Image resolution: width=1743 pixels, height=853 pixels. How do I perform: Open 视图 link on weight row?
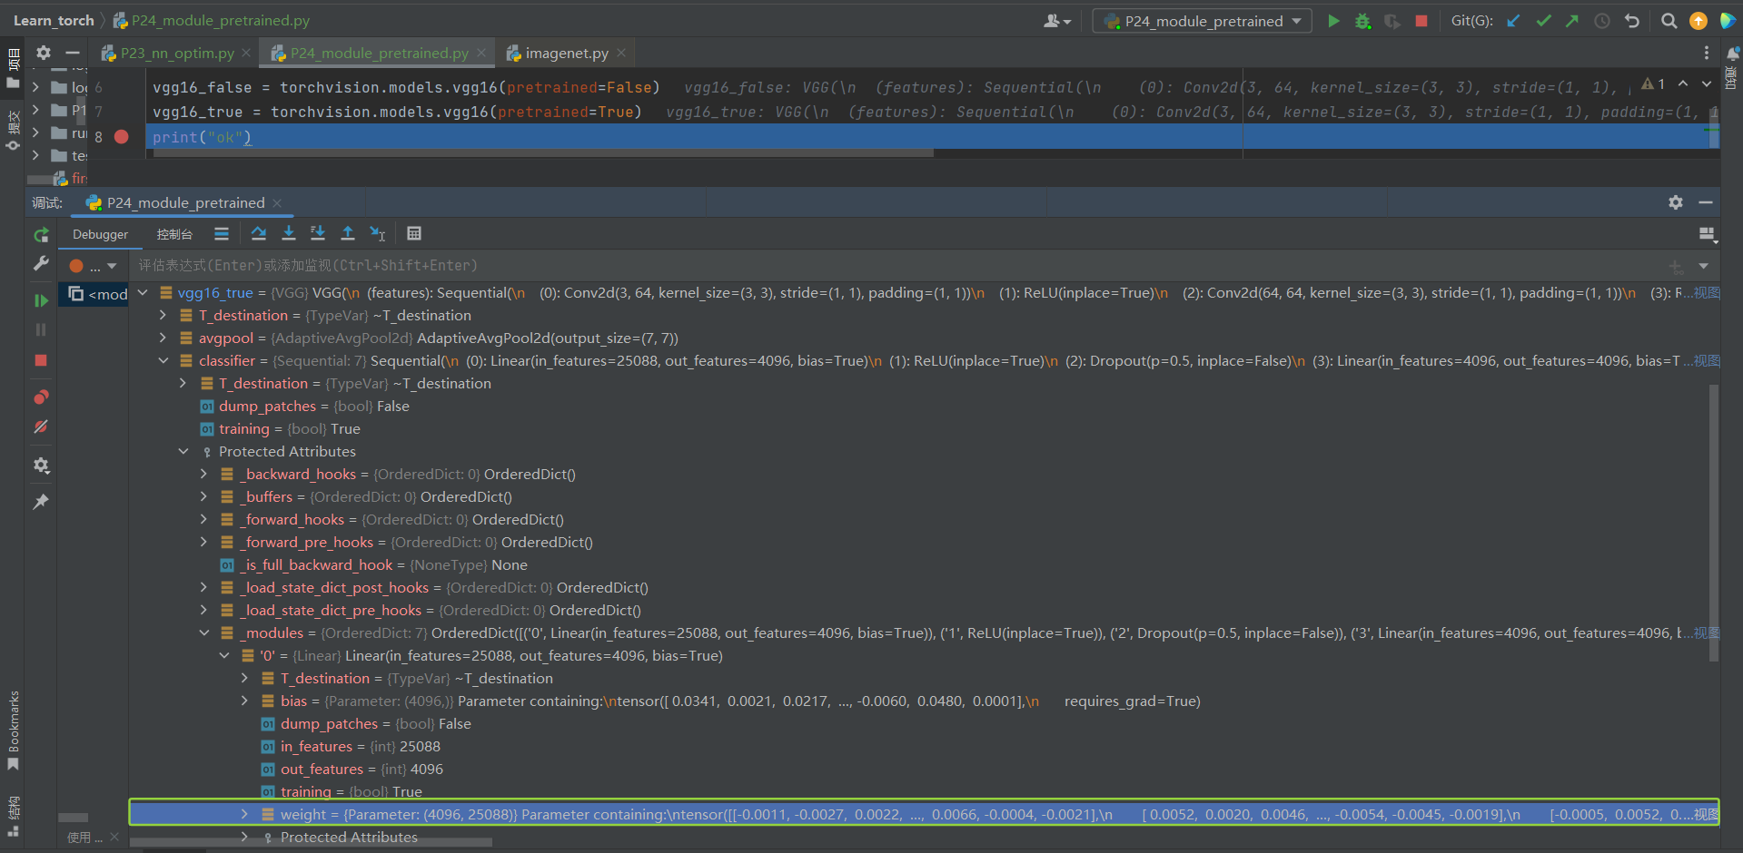click(x=1707, y=815)
